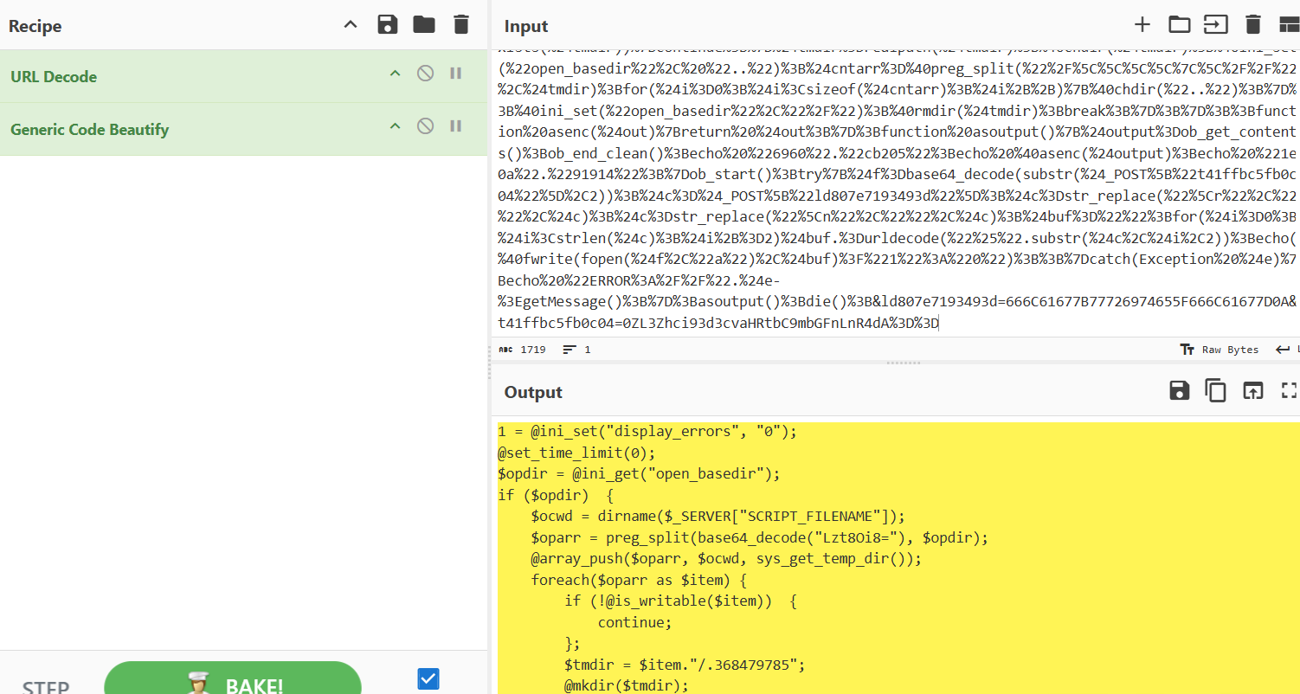The width and height of the screenshot is (1300, 694).
Task: Select the URL Decode operation title
Action: point(54,76)
